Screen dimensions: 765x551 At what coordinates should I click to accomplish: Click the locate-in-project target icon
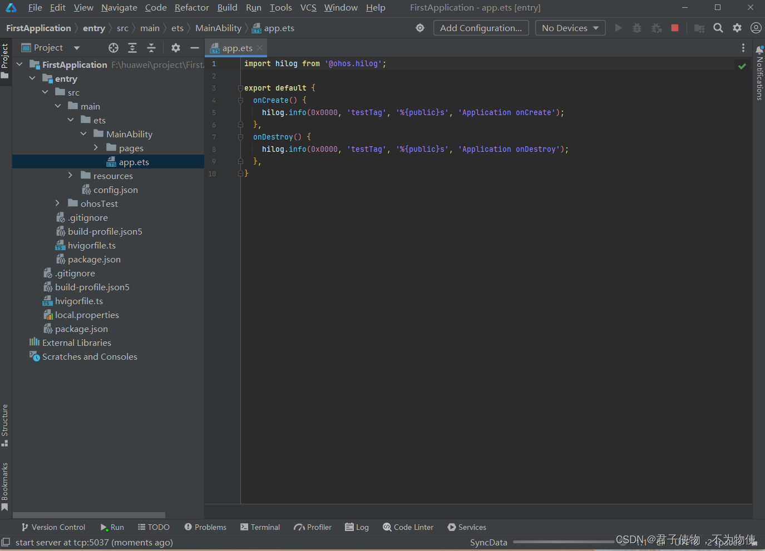(x=113, y=48)
